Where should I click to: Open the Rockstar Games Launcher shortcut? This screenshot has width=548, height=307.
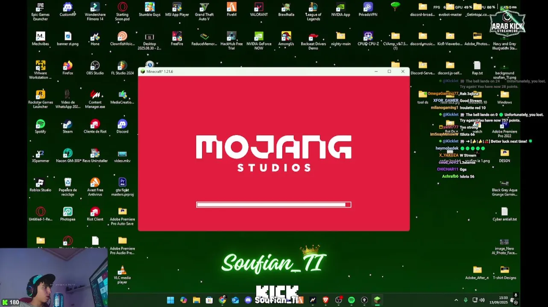tap(41, 99)
